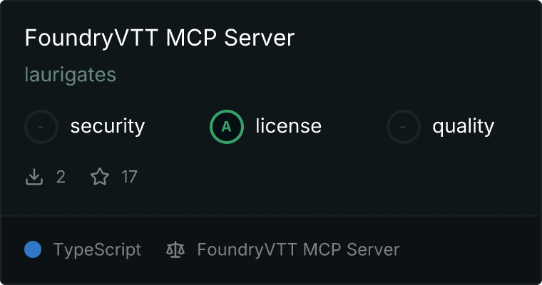Open the laurigates author profile link
Viewport: 542px width, 285px height.
(x=70, y=75)
